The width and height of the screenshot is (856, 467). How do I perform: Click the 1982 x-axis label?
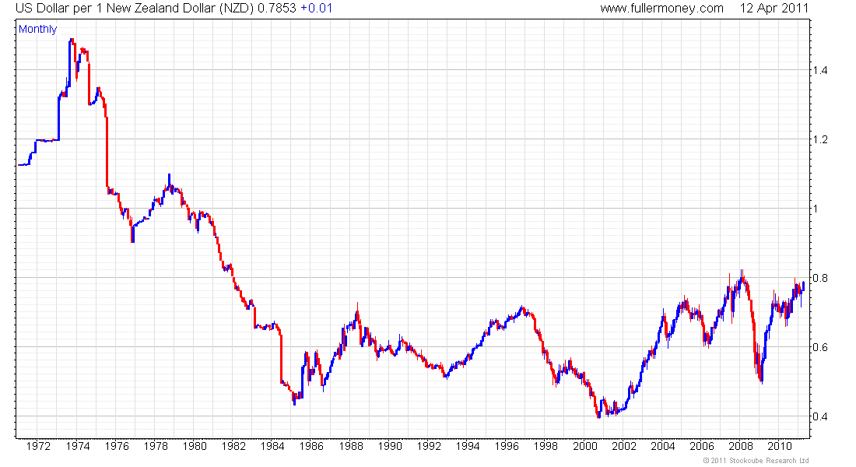pyautogui.click(x=233, y=446)
